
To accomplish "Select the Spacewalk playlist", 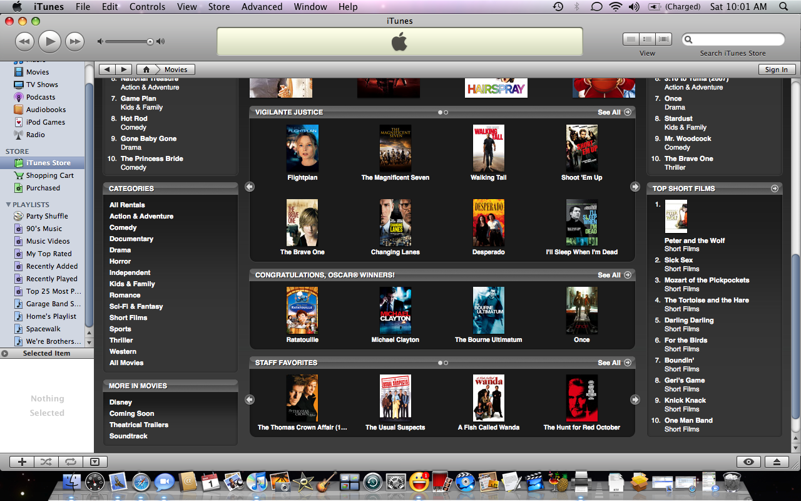I will [x=43, y=329].
